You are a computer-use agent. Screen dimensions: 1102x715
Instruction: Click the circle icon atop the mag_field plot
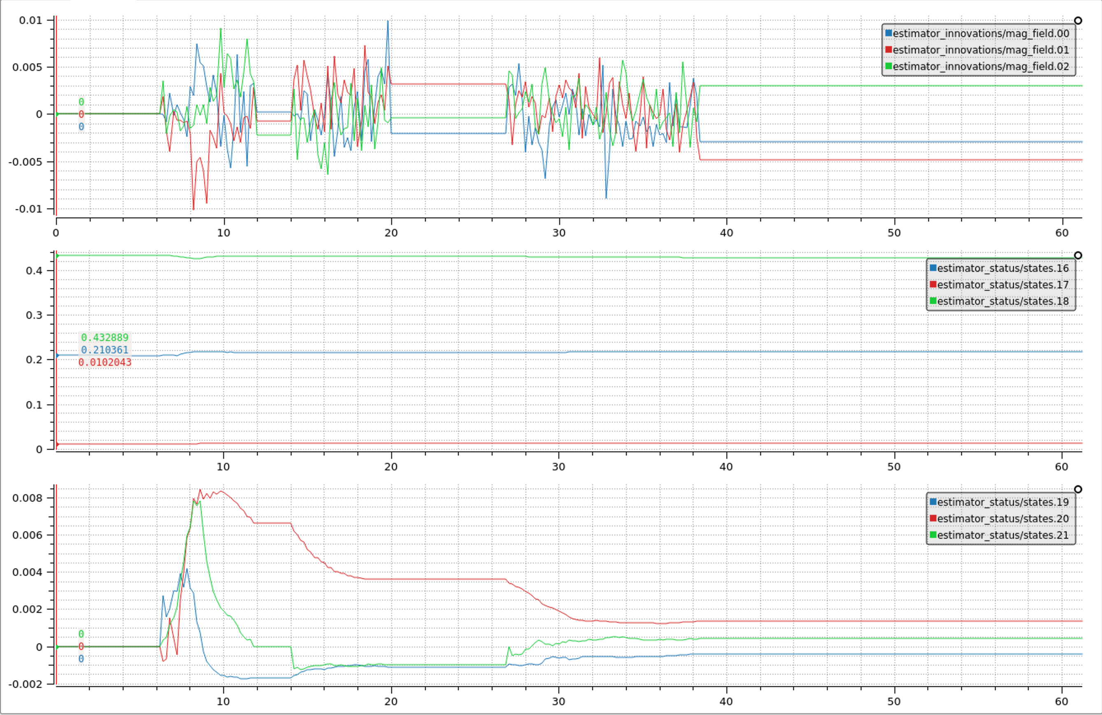1078,20
